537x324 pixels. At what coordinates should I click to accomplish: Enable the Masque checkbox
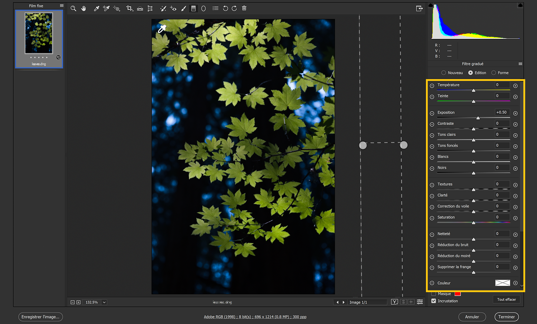click(433, 294)
